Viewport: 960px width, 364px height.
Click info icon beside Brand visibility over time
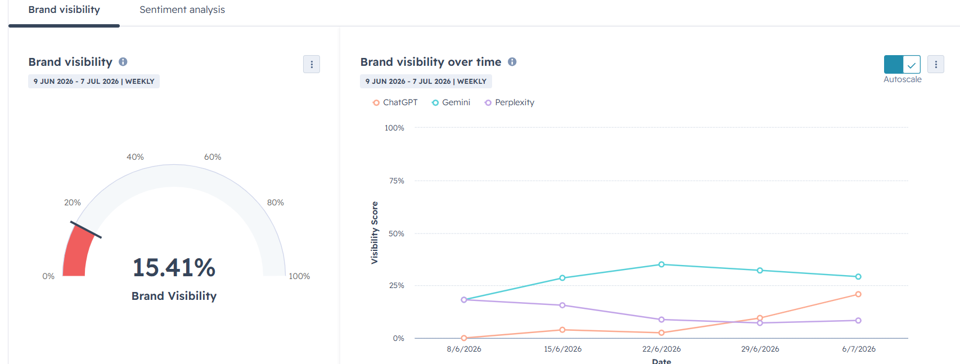(x=512, y=62)
